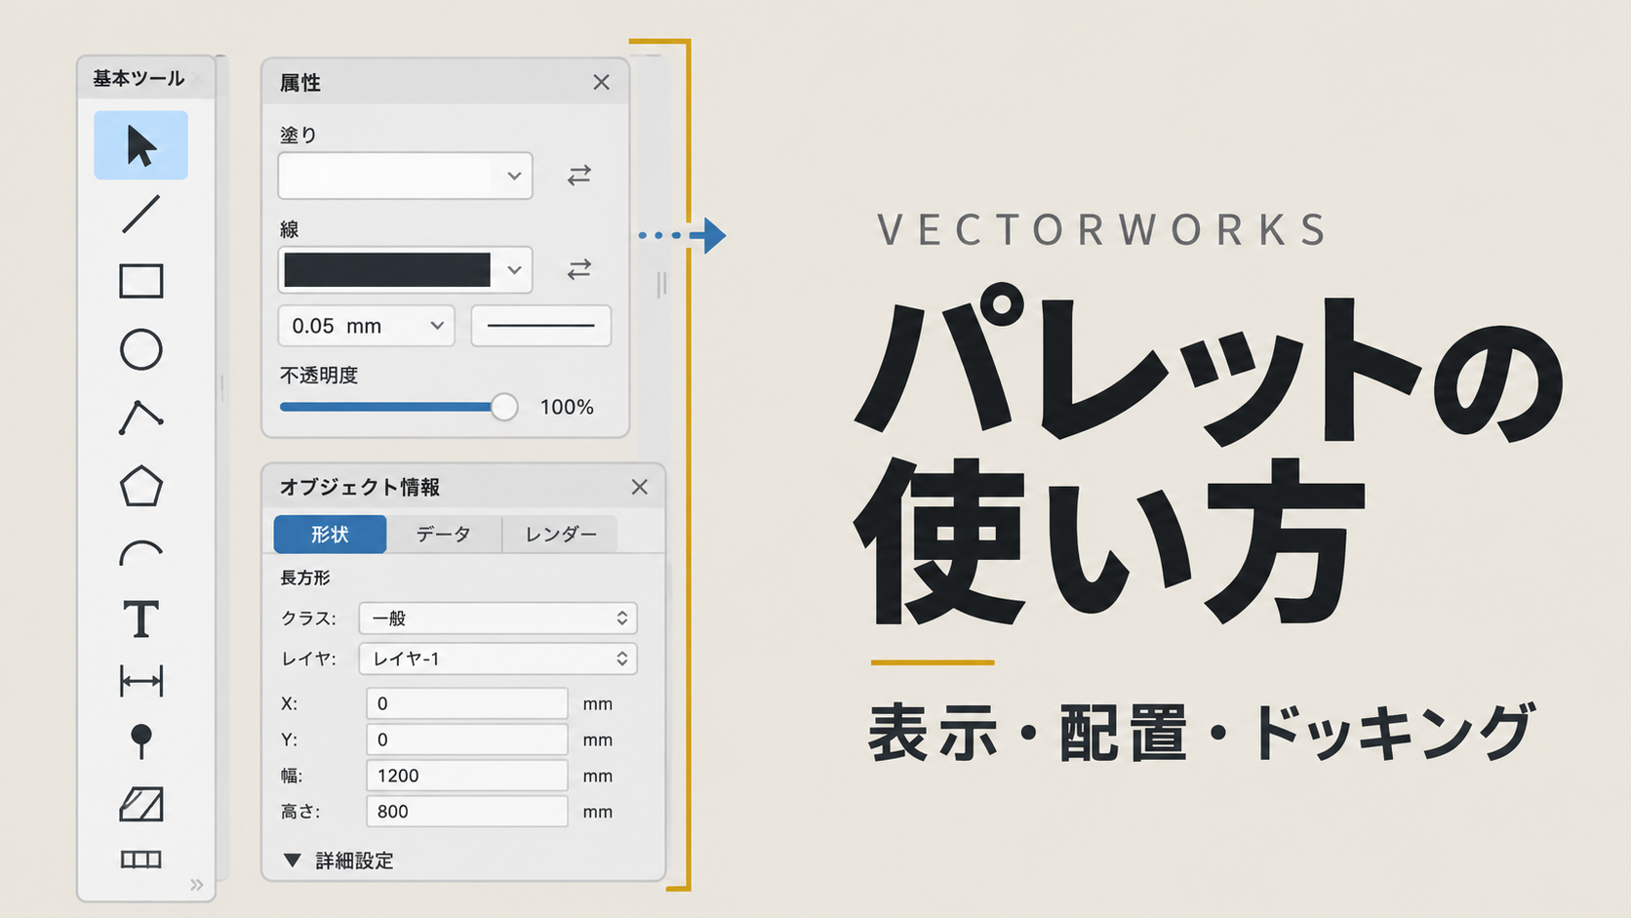The image size is (1631, 918).
Task: Open the レイヤ dropdown showing レイヤ-1
Action: pyautogui.click(x=497, y=659)
